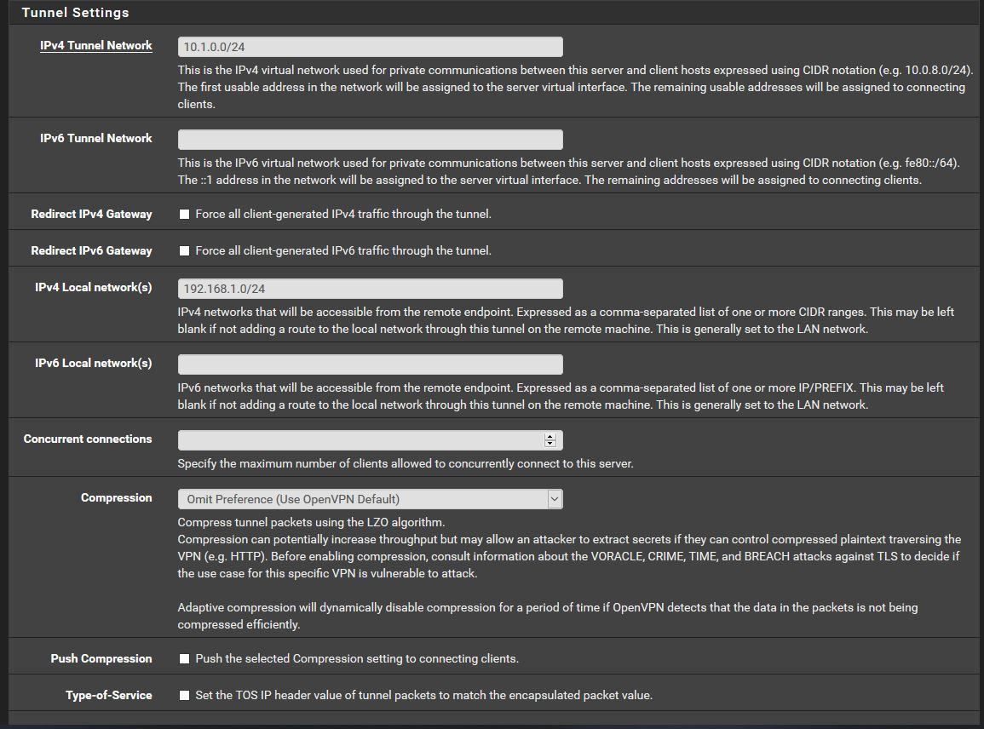Click the Tunnel Settings section header

(x=75, y=13)
